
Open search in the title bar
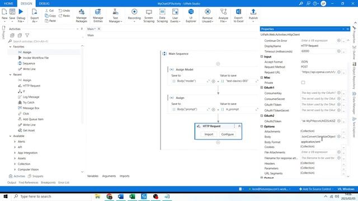[301, 3]
